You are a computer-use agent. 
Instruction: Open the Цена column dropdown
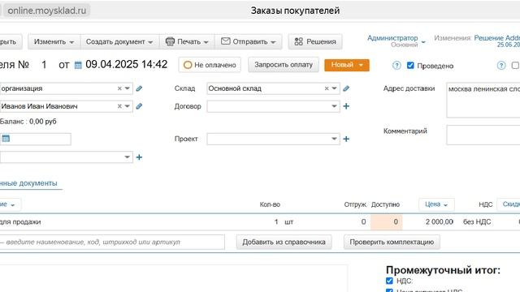pyautogui.click(x=436, y=204)
